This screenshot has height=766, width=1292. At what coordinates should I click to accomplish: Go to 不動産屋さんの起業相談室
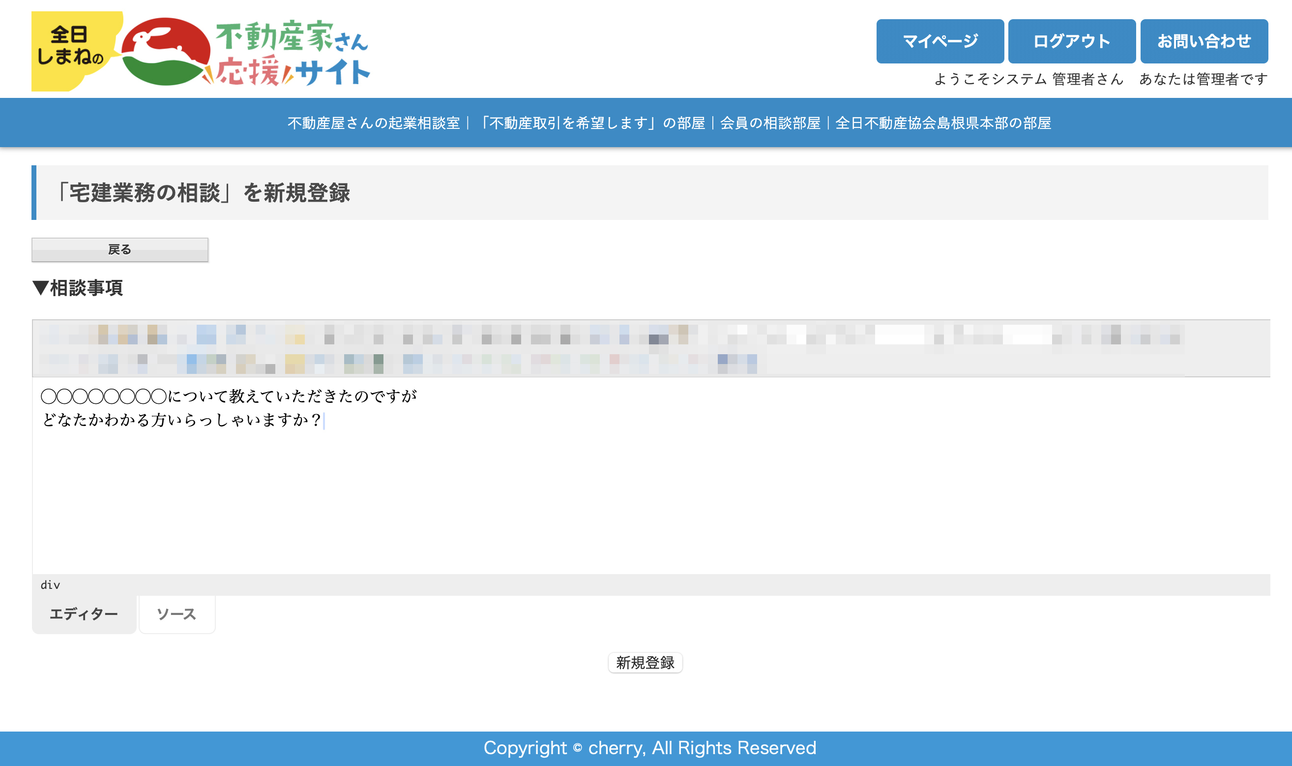(374, 123)
